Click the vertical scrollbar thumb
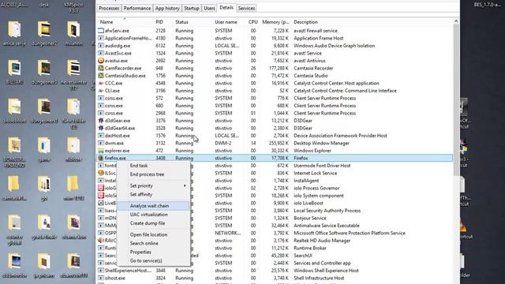The width and height of the screenshot is (505, 284). [456, 100]
